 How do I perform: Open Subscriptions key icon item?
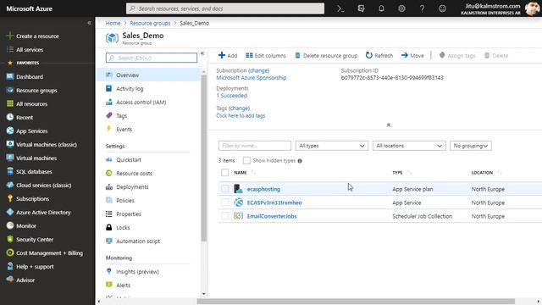click(x=32, y=199)
